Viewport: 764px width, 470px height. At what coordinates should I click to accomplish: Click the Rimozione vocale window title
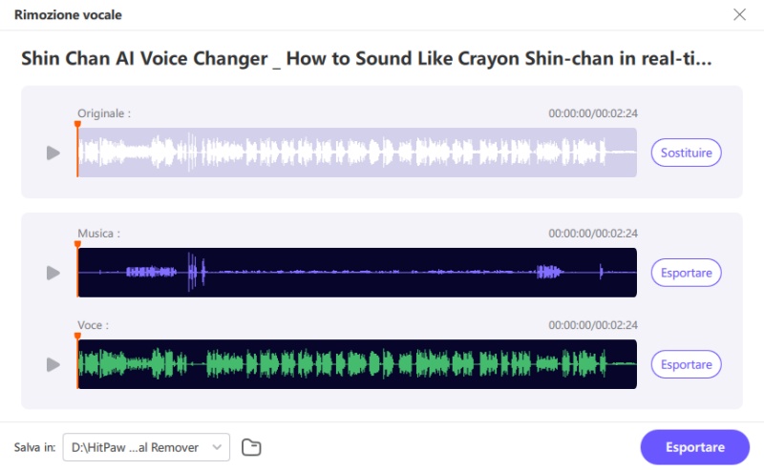[x=68, y=15]
